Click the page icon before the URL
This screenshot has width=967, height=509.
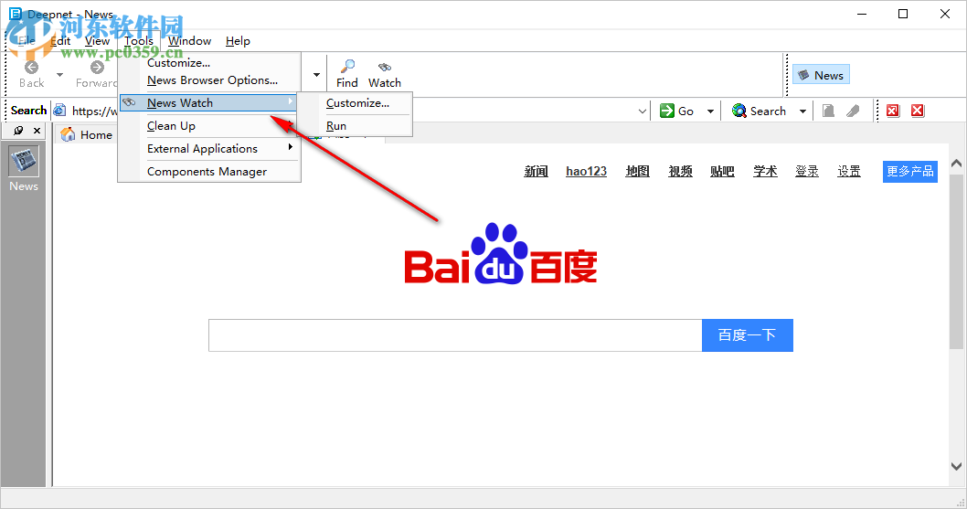click(x=59, y=111)
